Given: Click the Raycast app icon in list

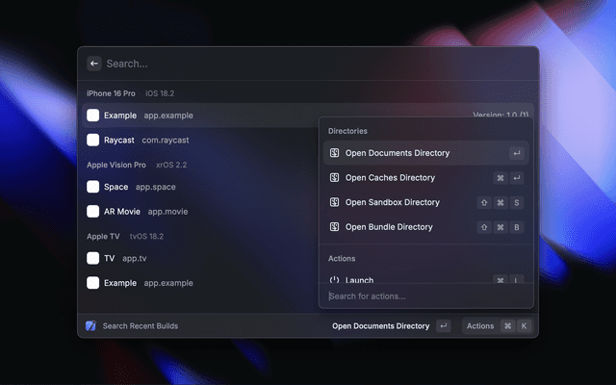Looking at the screenshot, I should [92, 140].
